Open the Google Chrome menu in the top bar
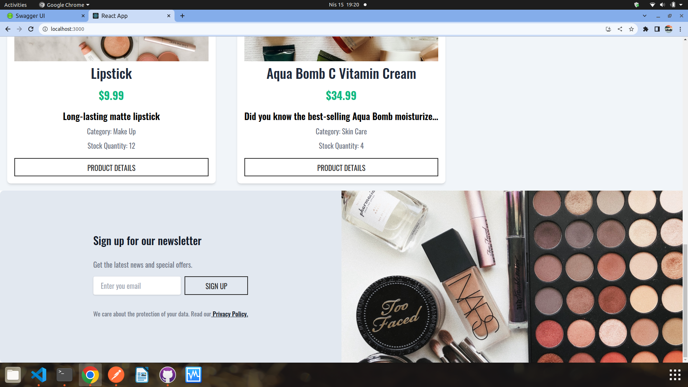 (x=64, y=5)
